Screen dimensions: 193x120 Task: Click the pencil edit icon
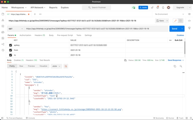(175, 21)
